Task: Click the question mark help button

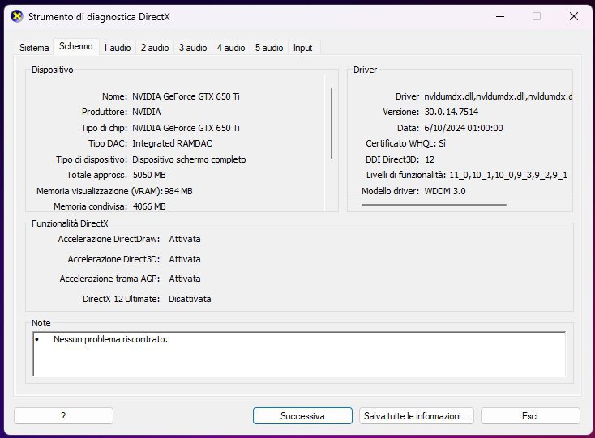Action: pos(63,416)
